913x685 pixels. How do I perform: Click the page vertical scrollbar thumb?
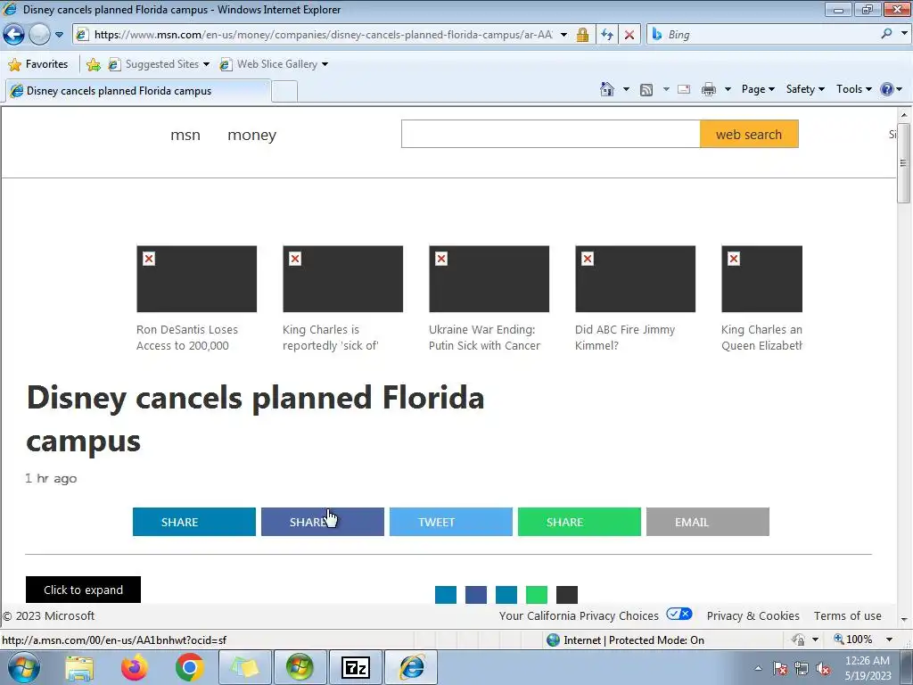click(904, 163)
